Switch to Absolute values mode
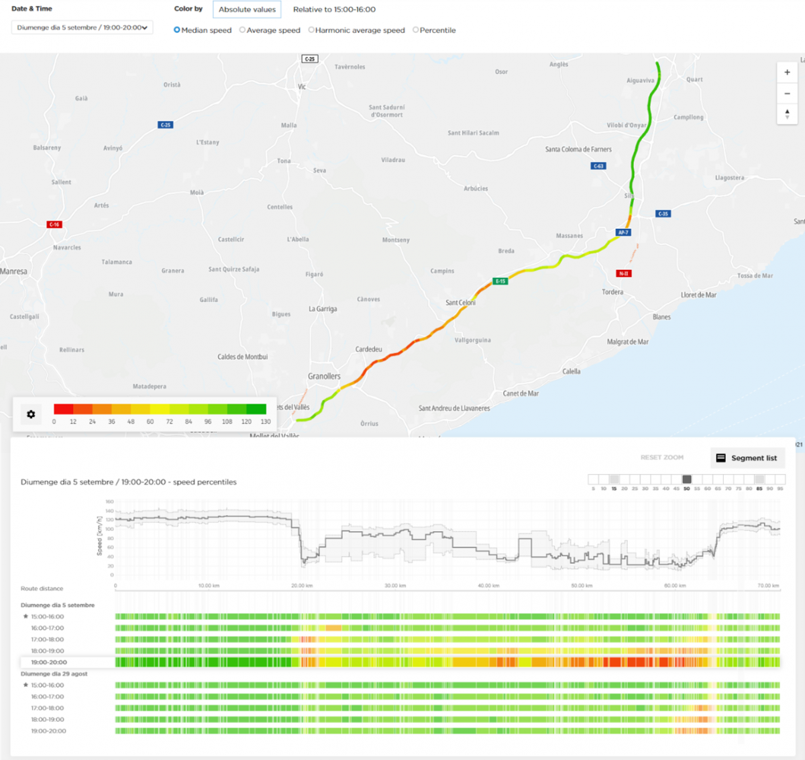 247,9
